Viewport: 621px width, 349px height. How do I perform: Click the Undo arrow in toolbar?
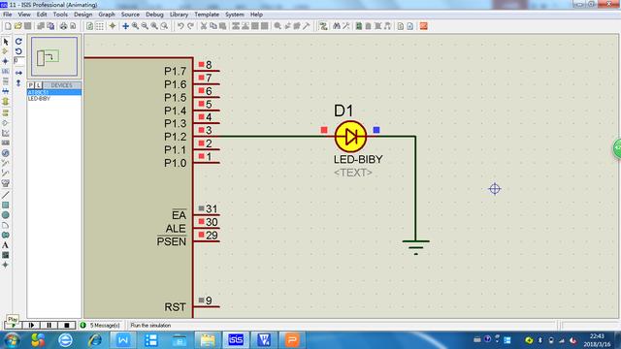point(180,26)
